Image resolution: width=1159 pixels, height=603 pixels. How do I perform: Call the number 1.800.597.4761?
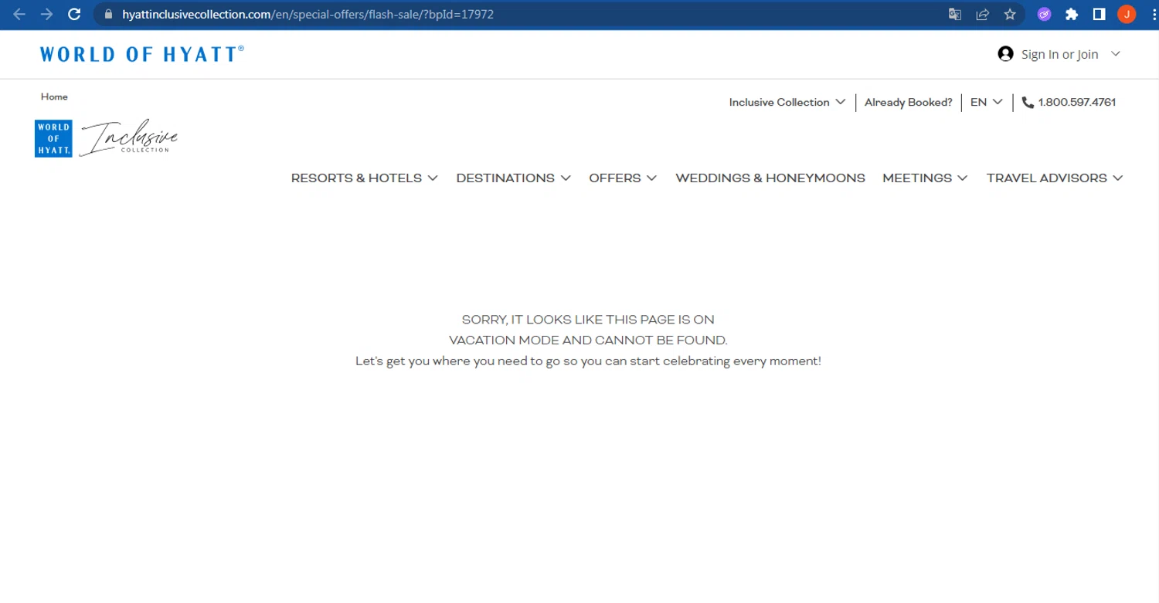(1076, 102)
